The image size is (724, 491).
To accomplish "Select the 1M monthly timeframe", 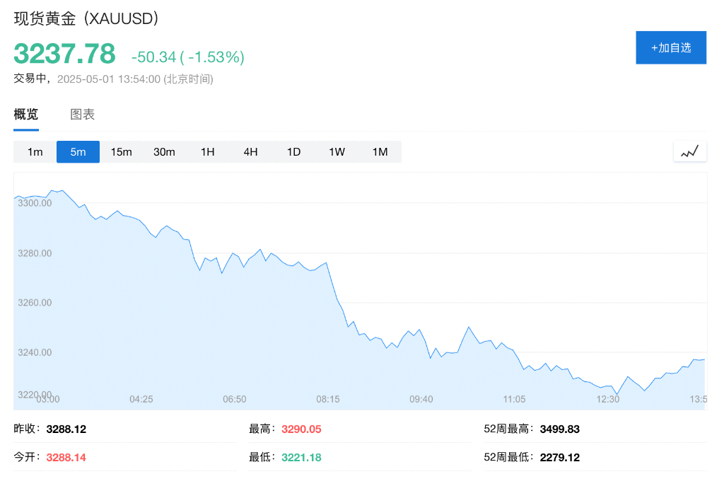I will click(x=380, y=151).
